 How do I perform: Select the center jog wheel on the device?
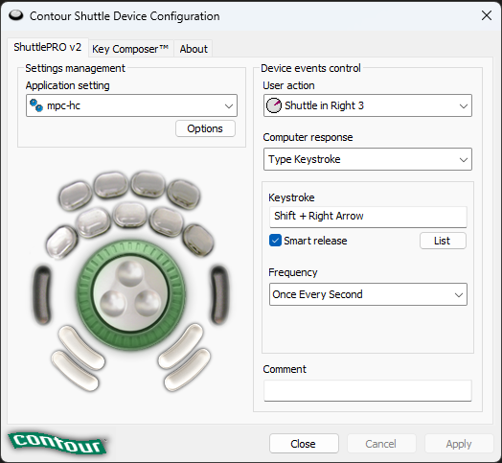point(130,295)
